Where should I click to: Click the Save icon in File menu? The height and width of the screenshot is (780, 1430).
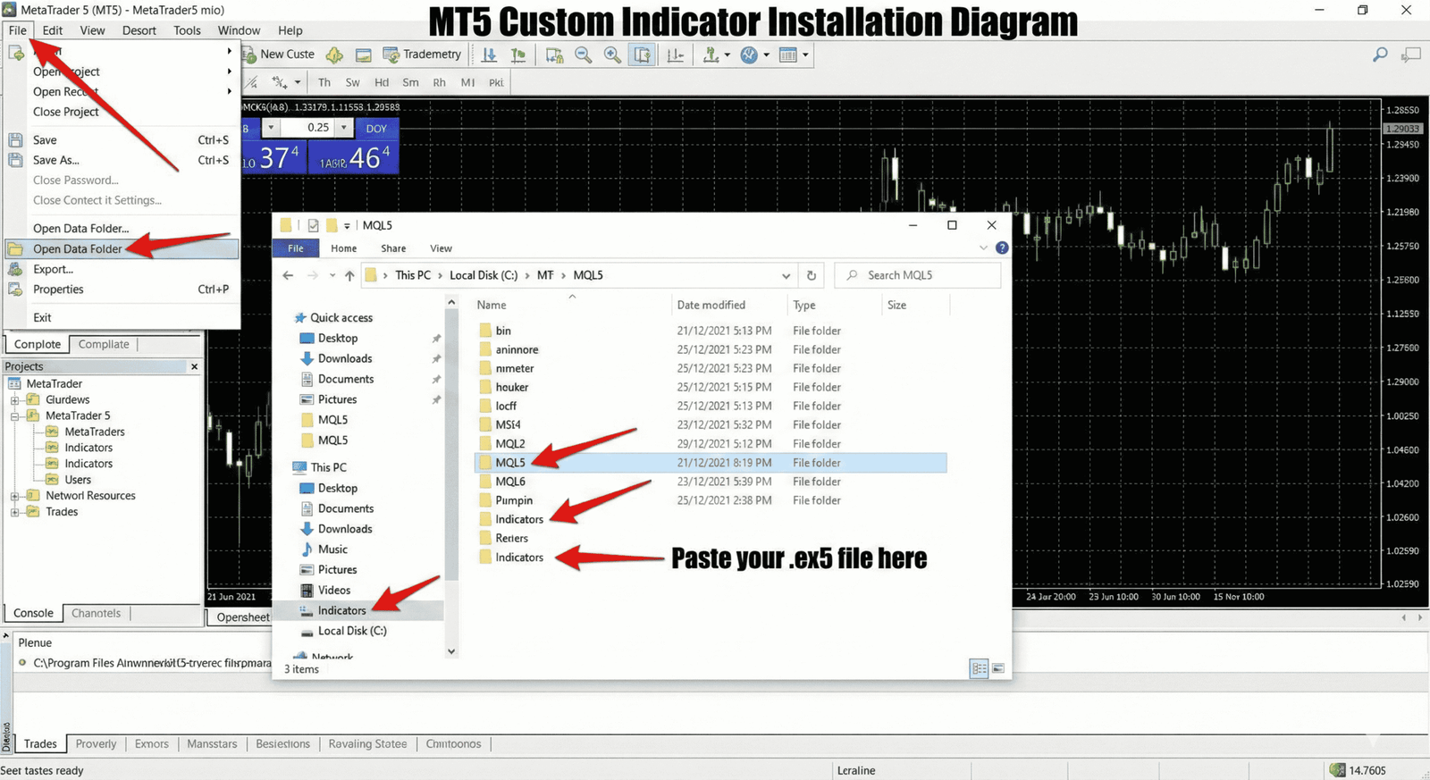pyautogui.click(x=15, y=140)
